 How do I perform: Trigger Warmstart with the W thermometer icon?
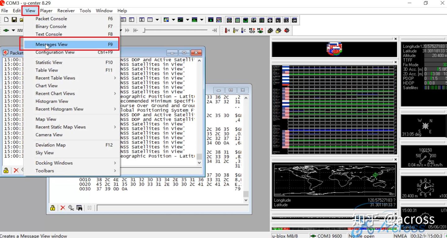tap(236, 30)
